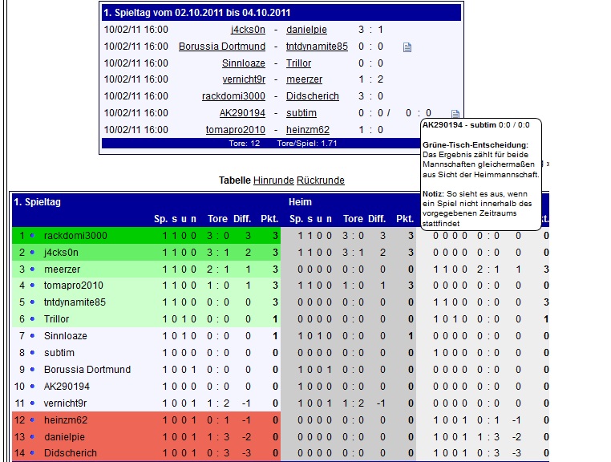This screenshot has height=462, width=611.
Task: Select meerzer name in standings table
Action: pyautogui.click(x=62, y=269)
